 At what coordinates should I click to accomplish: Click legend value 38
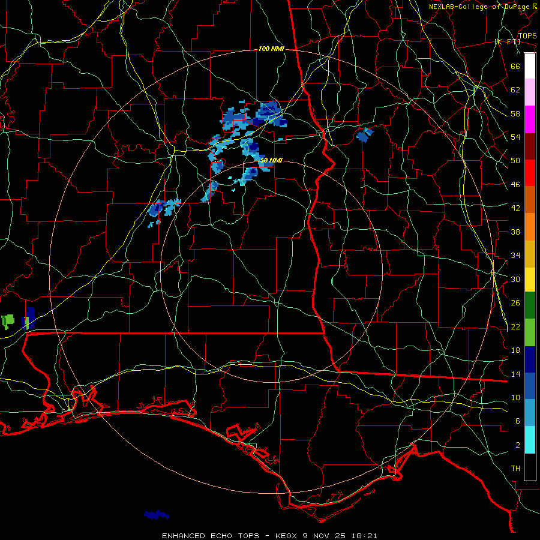(x=515, y=232)
